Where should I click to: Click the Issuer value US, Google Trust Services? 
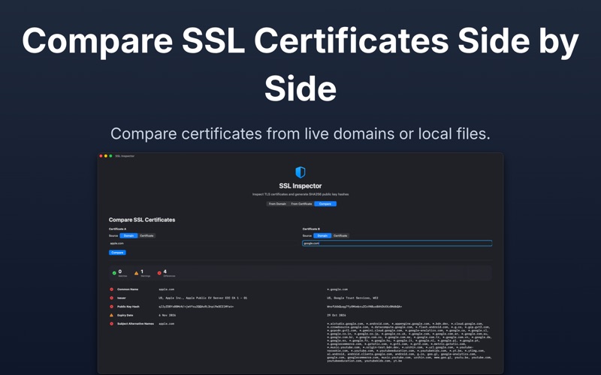(352, 298)
